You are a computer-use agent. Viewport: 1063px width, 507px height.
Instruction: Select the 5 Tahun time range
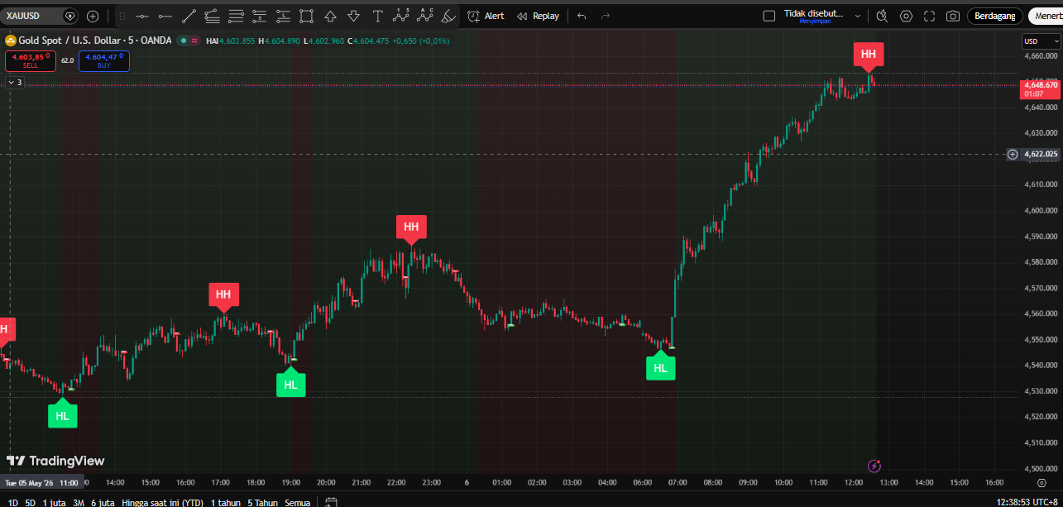[x=262, y=502]
